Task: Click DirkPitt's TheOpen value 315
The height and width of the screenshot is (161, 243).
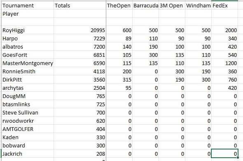Action: [119, 79]
